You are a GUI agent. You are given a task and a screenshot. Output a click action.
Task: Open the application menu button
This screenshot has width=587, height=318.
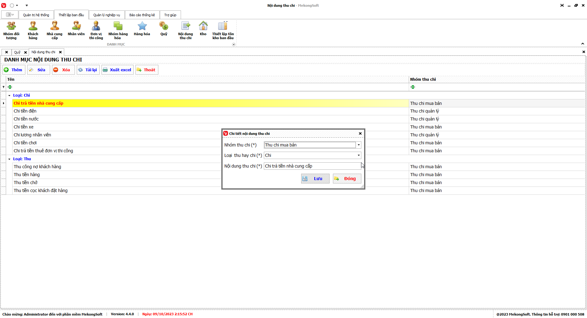[10, 15]
